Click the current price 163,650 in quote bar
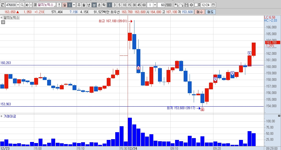Screen dimensions: 281x150 pos(10,12)
